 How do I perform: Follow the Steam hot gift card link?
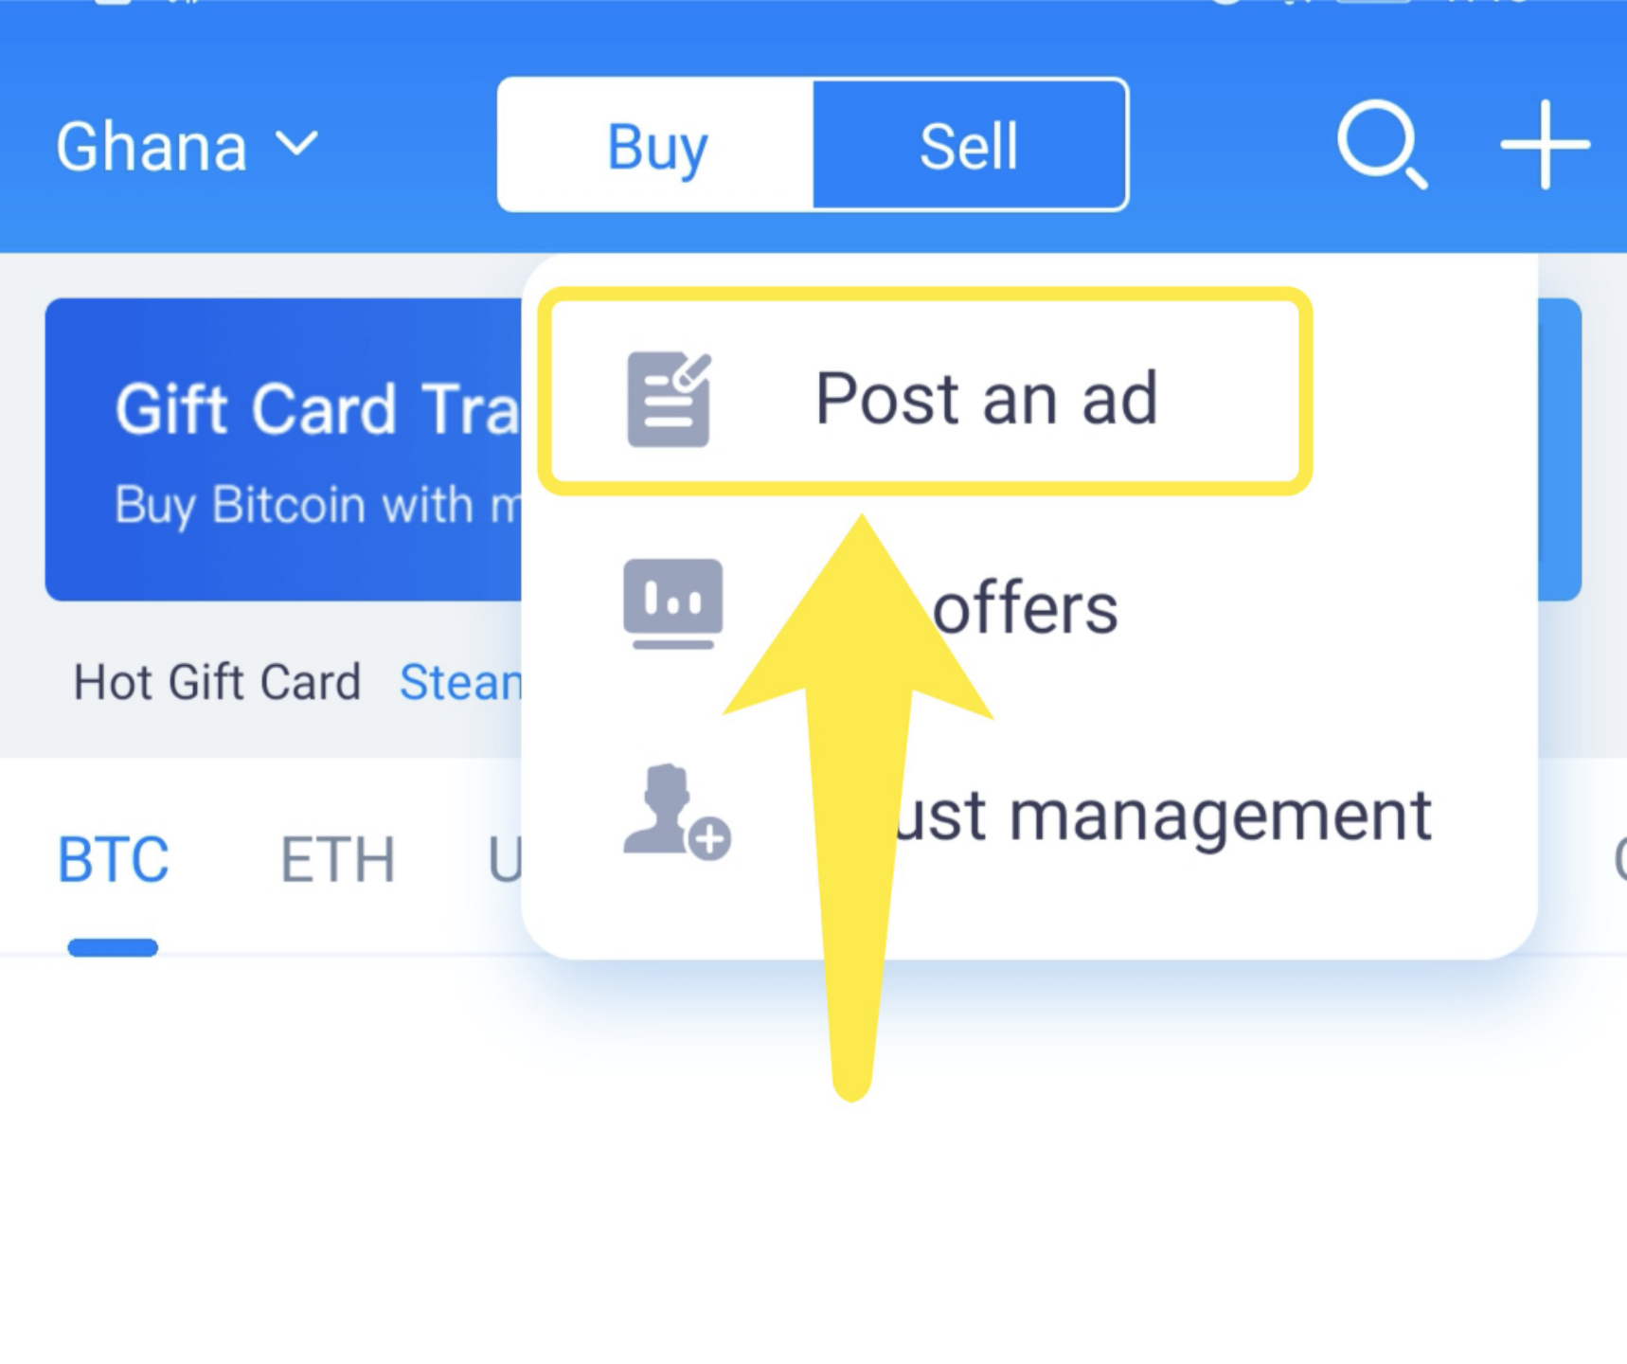pos(460,682)
